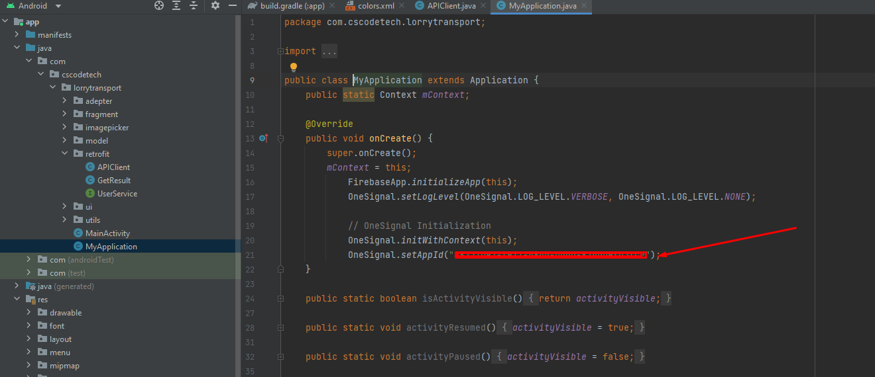Click the Collapse All icon in project panel
This screenshot has height=377, width=875.
click(x=194, y=6)
